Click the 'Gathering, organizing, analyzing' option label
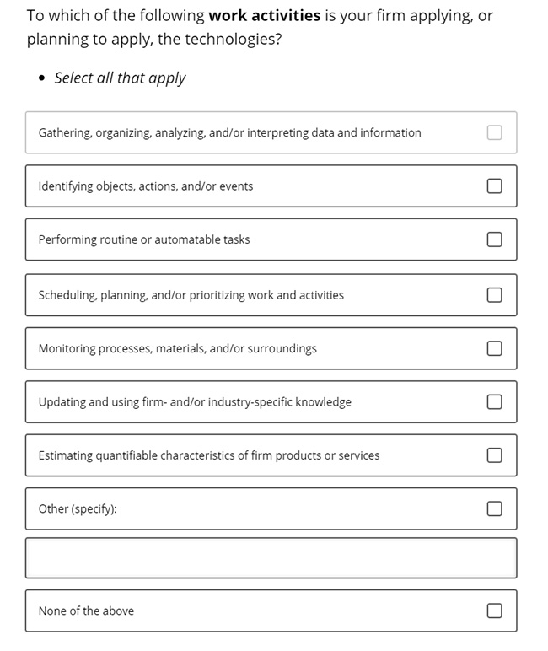 (229, 133)
